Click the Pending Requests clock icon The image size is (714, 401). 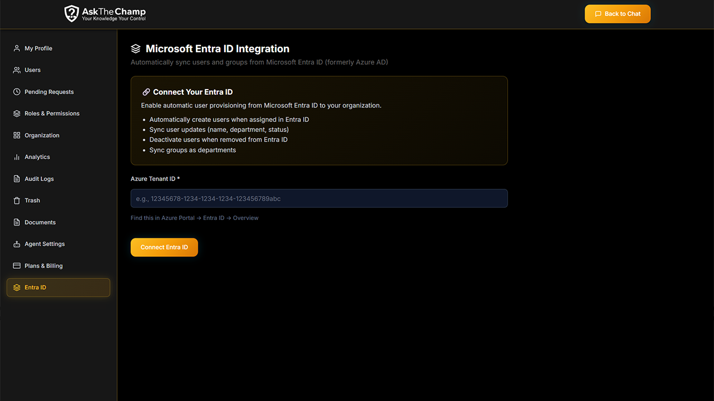click(17, 92)
